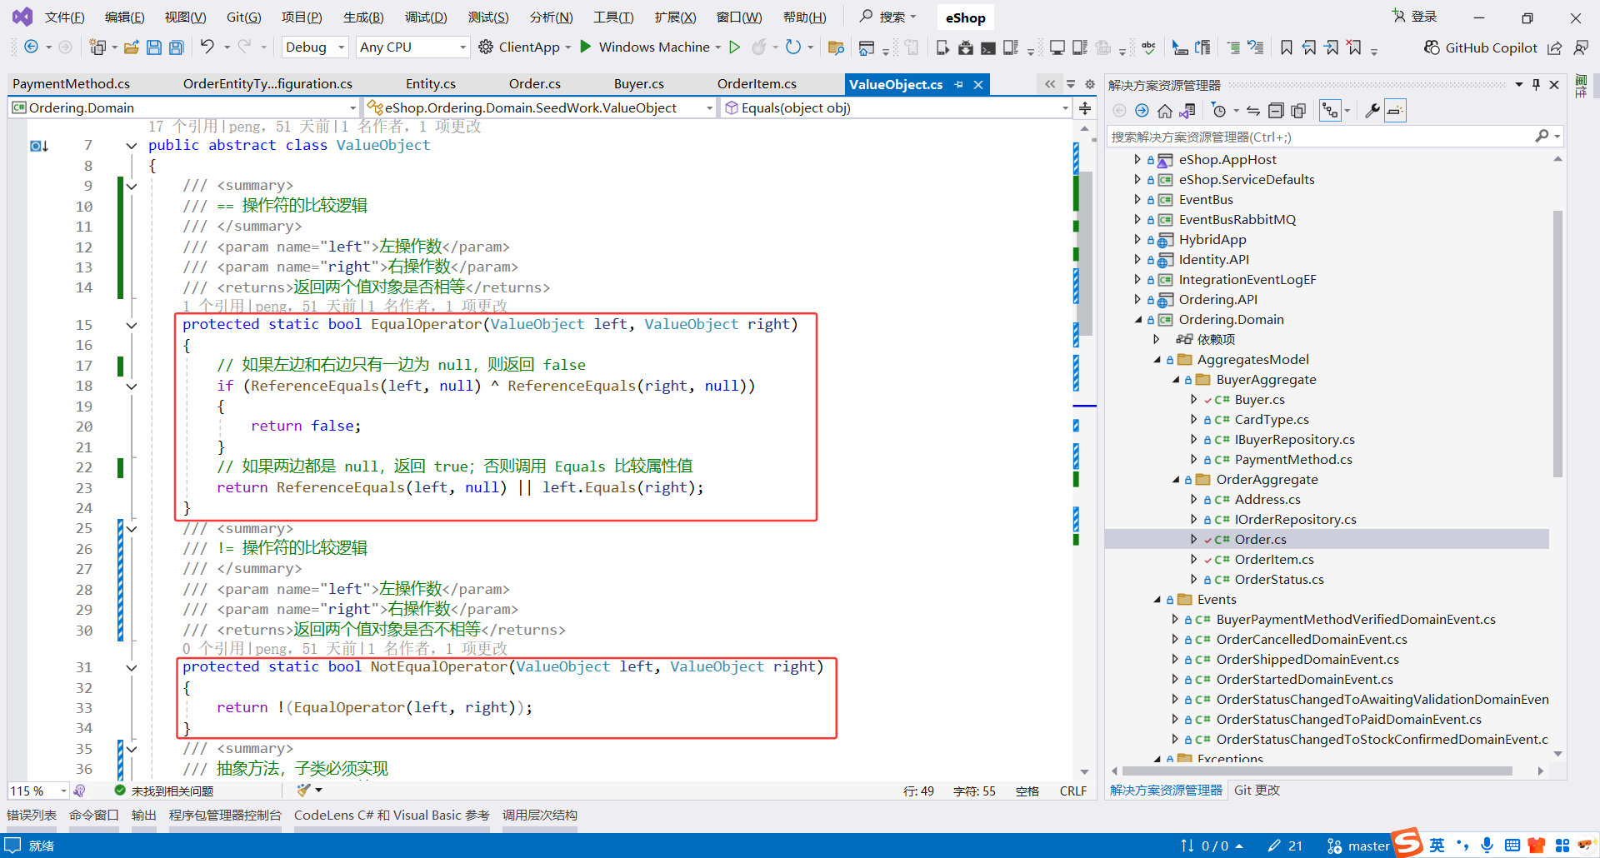Open the Any CPU platform dropdown
1600x858 pixels.
pos(412,47)
